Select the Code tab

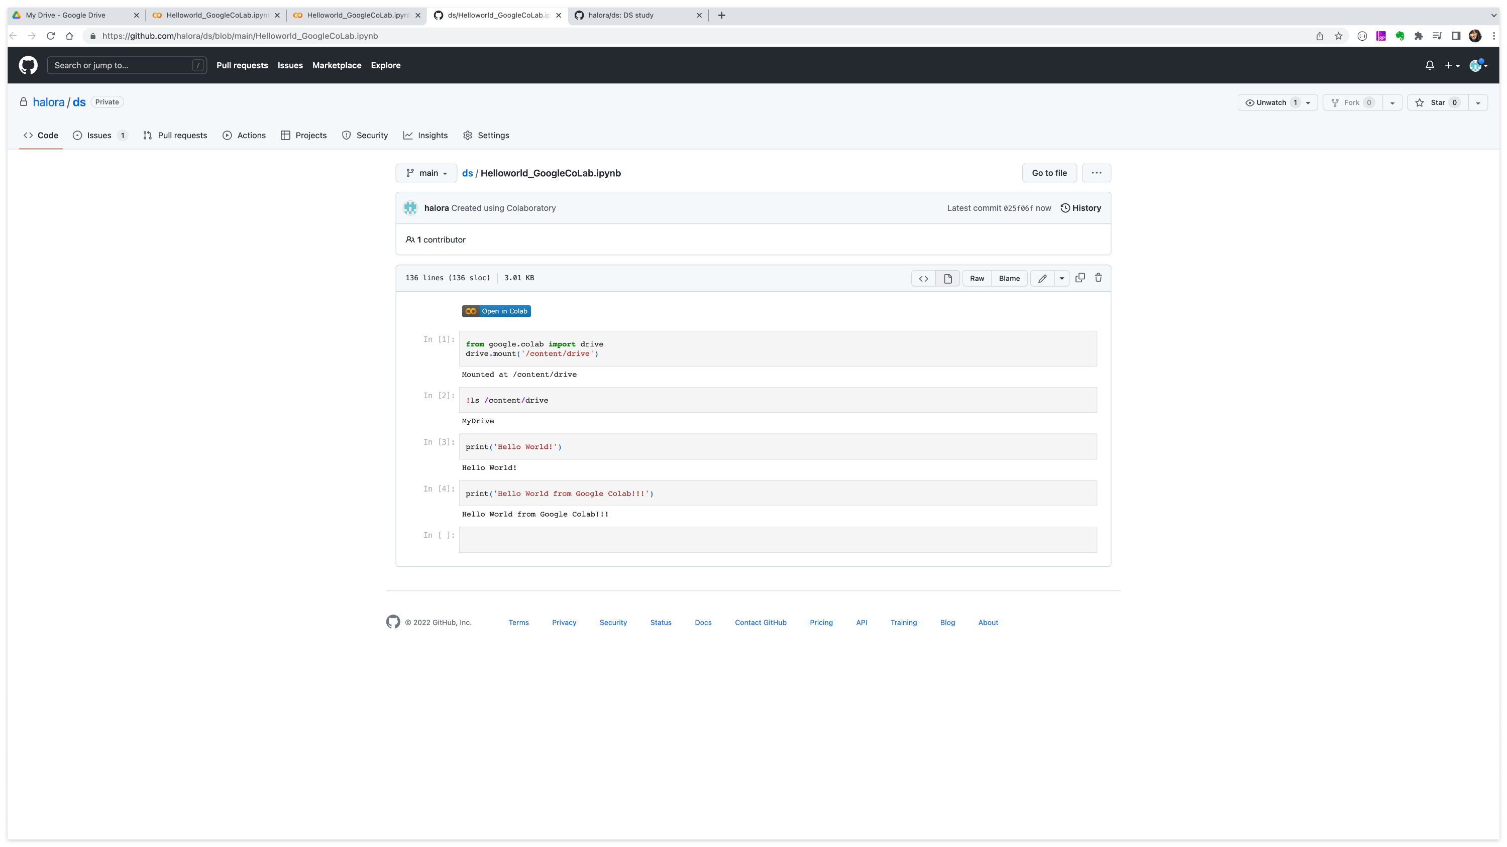click(41, 135)
